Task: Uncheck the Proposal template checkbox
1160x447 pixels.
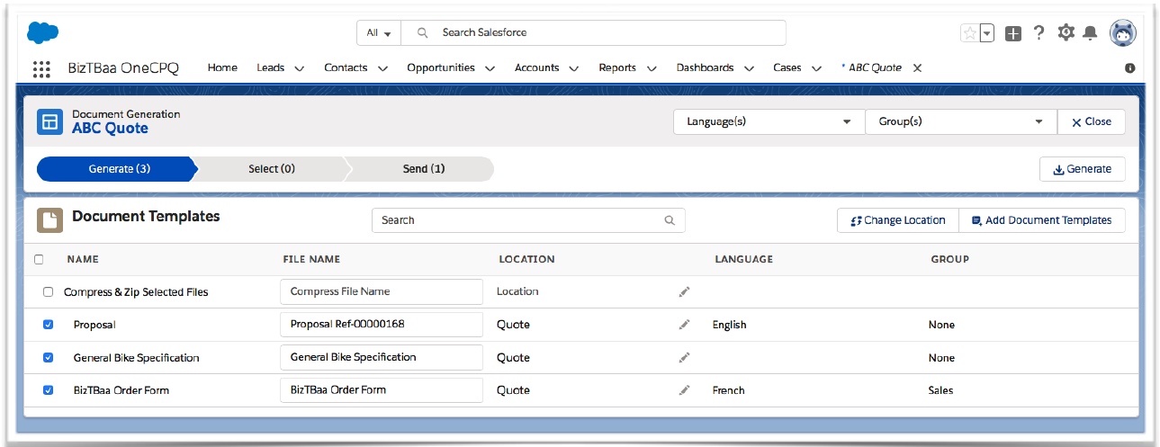Action: point(49,325)
